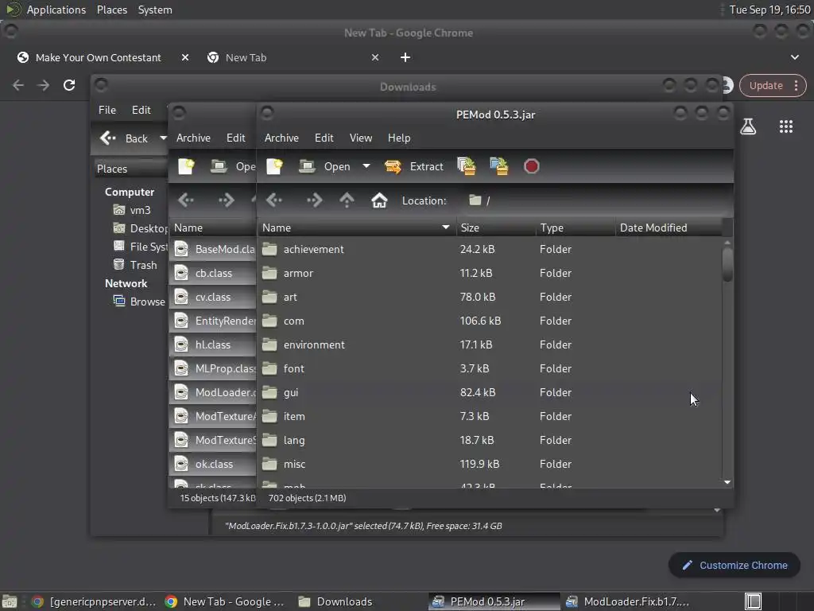Screen dimensions: 814x611
Task: Select ok.class in ModLoader archive window
Action: tap(214, 464)
